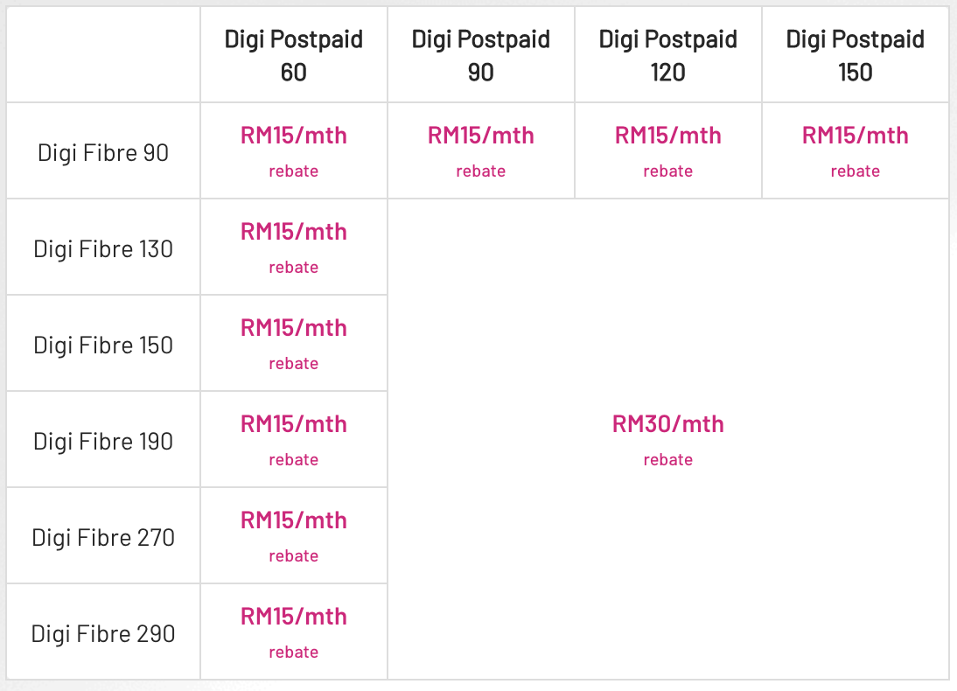Click Fibre 90 and Postpaid 120 rebate cell

[668, 150]
